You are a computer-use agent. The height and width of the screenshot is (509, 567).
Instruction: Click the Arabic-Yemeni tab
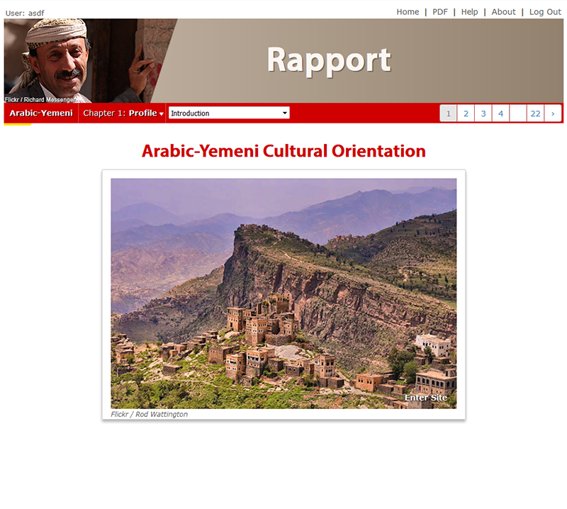[41, 113]
